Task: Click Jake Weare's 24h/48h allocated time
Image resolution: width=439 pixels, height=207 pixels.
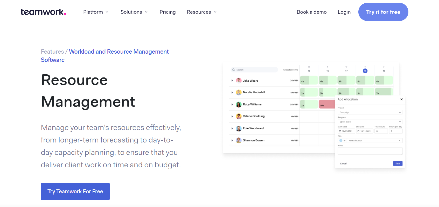Action: click(294, 81)
